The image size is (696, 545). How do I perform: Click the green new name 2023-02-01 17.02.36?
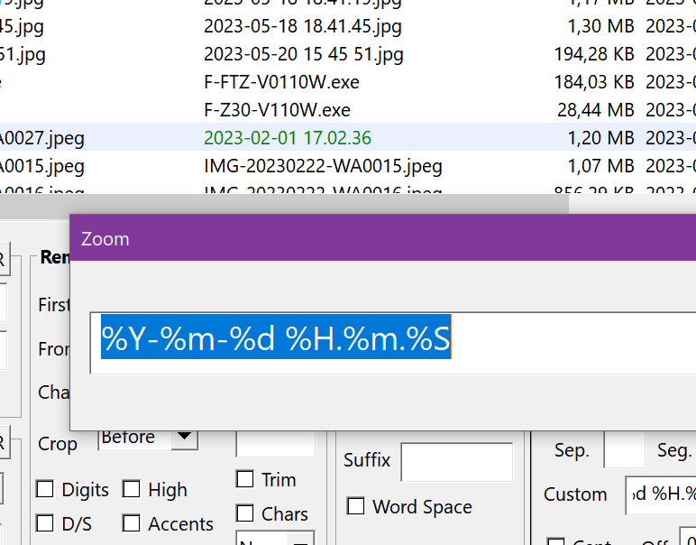point(288,138)
